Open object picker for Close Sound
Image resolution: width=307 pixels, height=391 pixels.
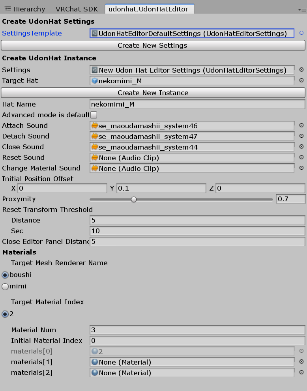pyautogui.click(x=301, y=147)
